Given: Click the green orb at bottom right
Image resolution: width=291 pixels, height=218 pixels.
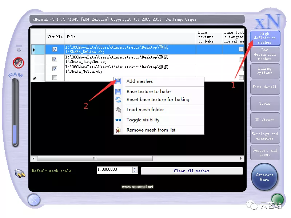Looking at the screenshot, I should tap(277, 199).
